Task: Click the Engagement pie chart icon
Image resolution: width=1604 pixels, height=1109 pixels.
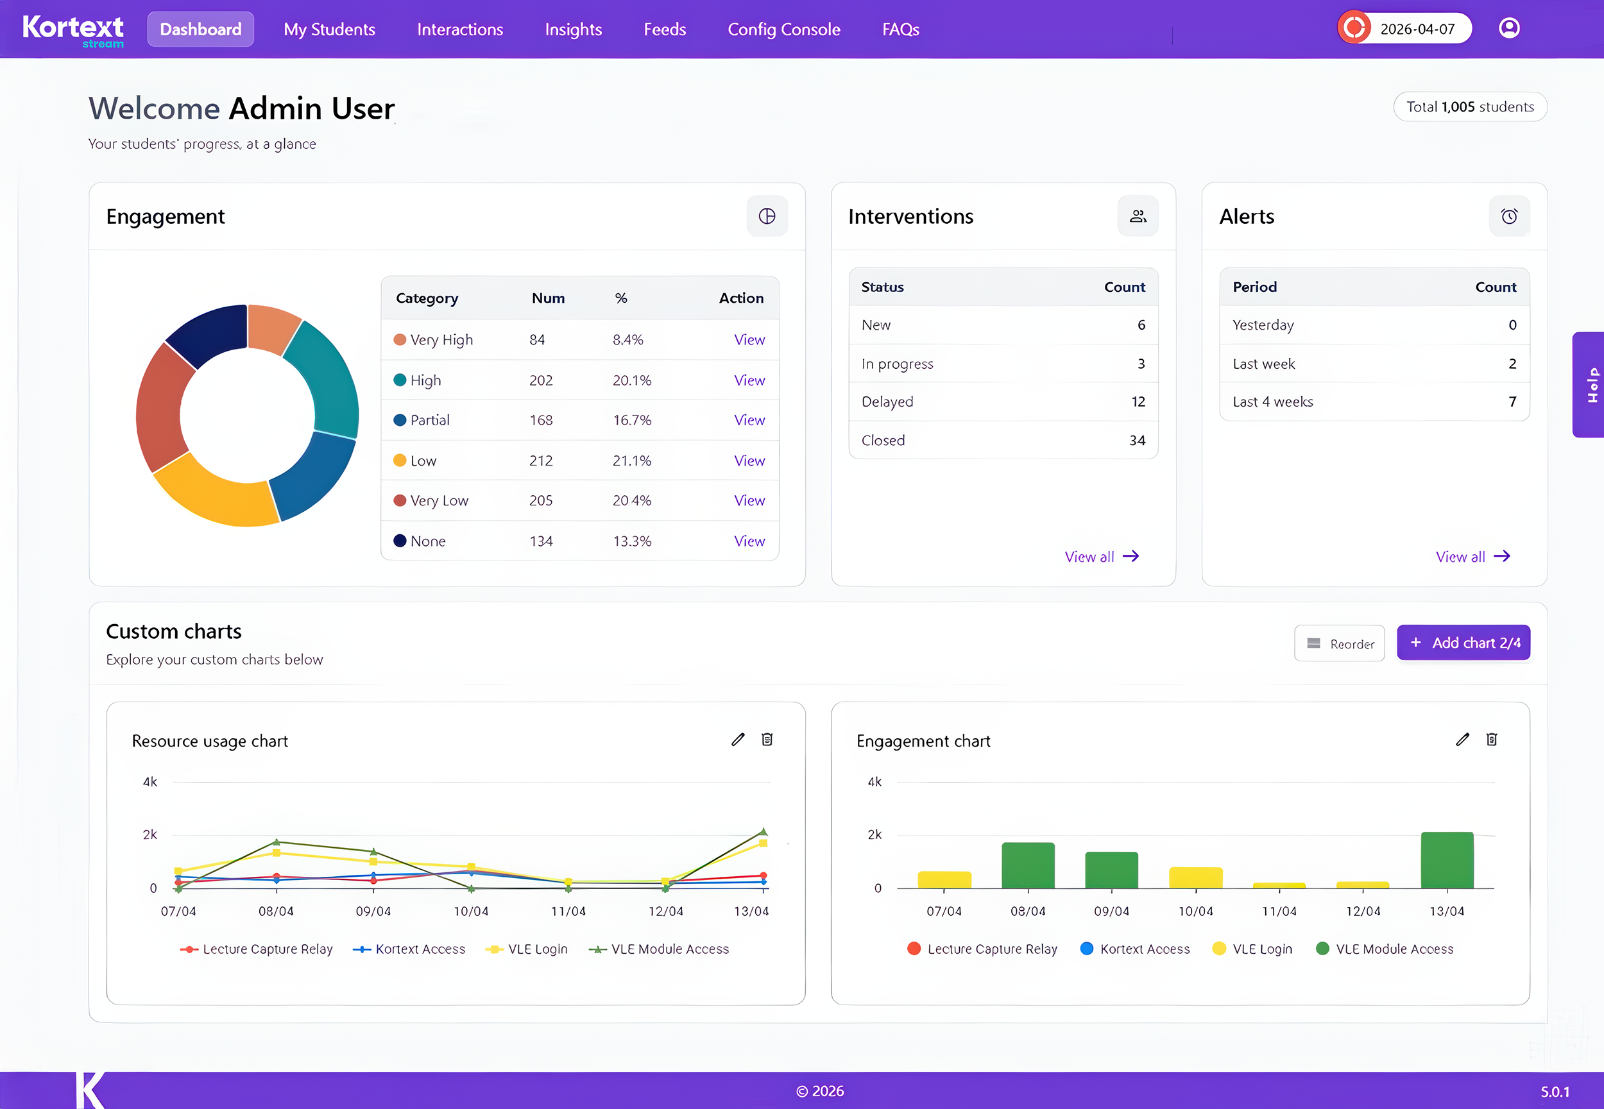Action: [x=767, y=216]
